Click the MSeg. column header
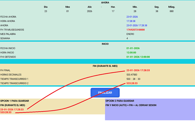Image resolution: width=195 pixels, height=121 pixels. 172,7
